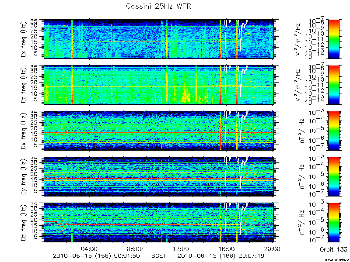Click the 'Ex freq (Hz)' axis label
The width and height of the screenshot is (350, 262).
[x=24, y=39]
